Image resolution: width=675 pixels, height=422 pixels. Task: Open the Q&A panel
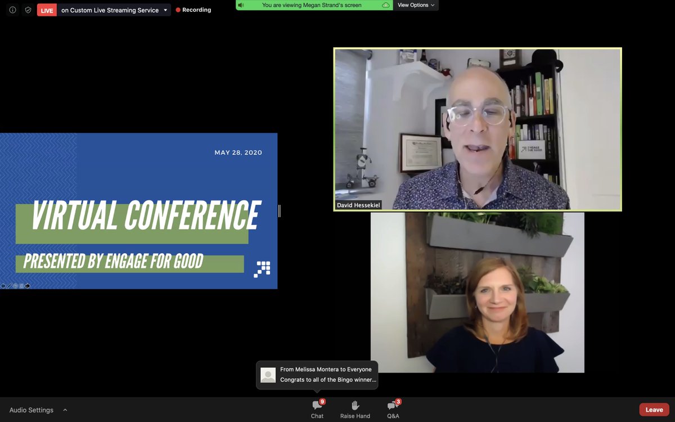pyautogui.click(x=393, y=409)
